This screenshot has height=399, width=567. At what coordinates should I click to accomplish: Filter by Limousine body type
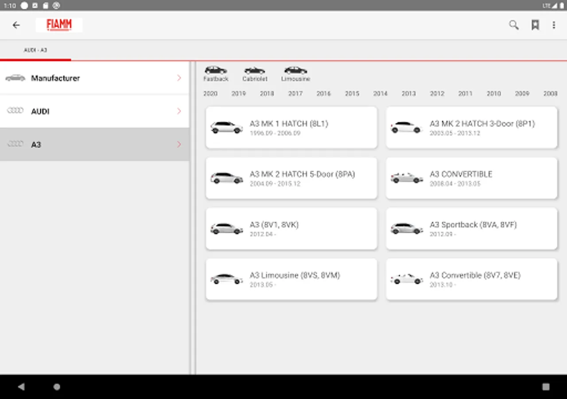(295, 74)
